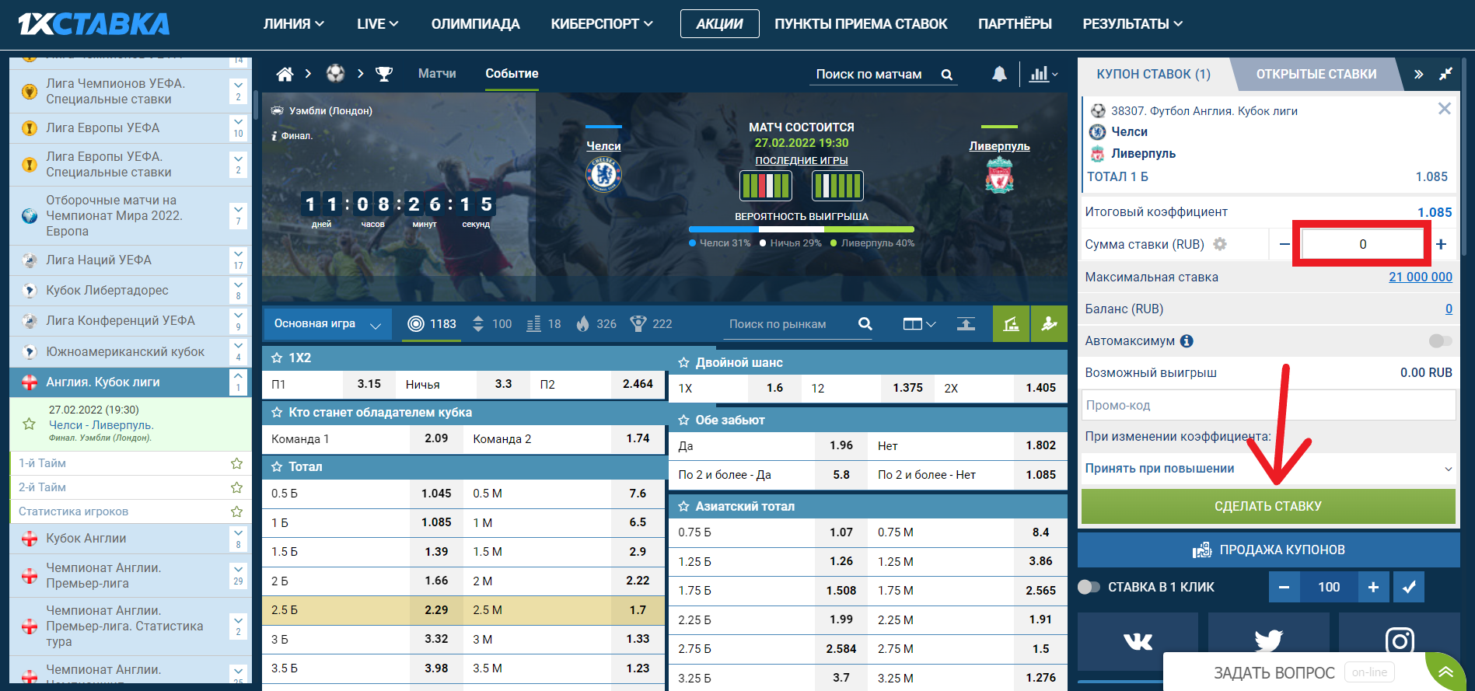Decrease one-click bet amount minus
This screenshot has width=1475, height=691.
pyautogui.click(x=1285, y=587)
